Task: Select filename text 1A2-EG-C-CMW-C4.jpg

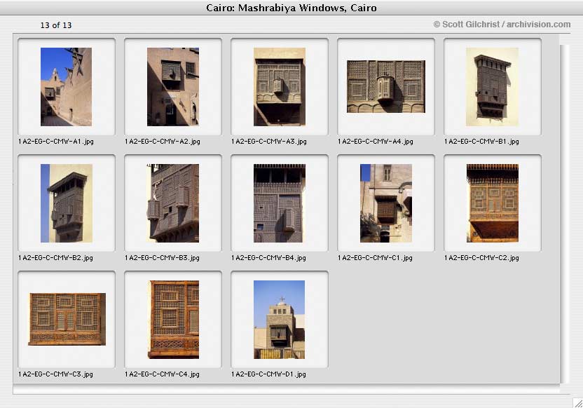Action: [x=162, y=374]
